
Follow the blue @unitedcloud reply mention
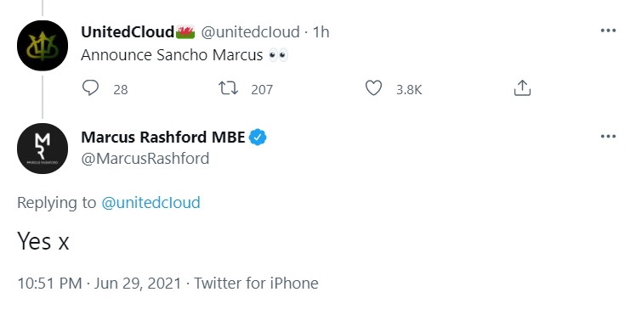pyautogui.click(x=150, y=203)
